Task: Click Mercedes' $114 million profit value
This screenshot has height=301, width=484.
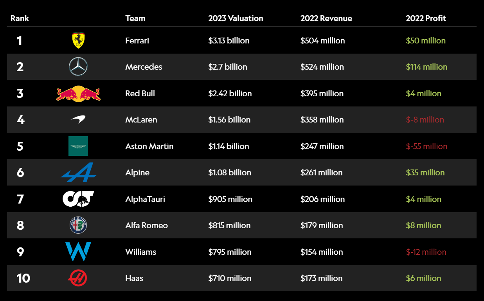Action: pos(426,67)
